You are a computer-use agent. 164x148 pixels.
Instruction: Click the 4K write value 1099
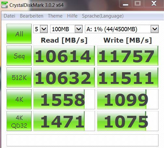128,99
